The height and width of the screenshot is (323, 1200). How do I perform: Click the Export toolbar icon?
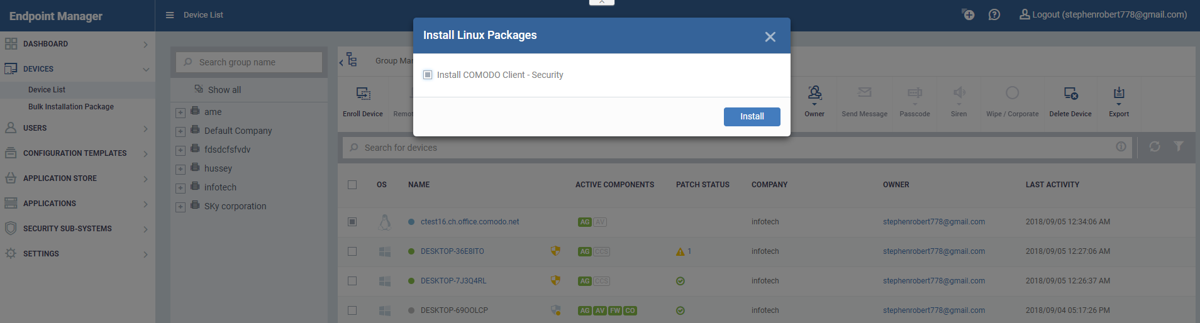tap(1119, 94)
